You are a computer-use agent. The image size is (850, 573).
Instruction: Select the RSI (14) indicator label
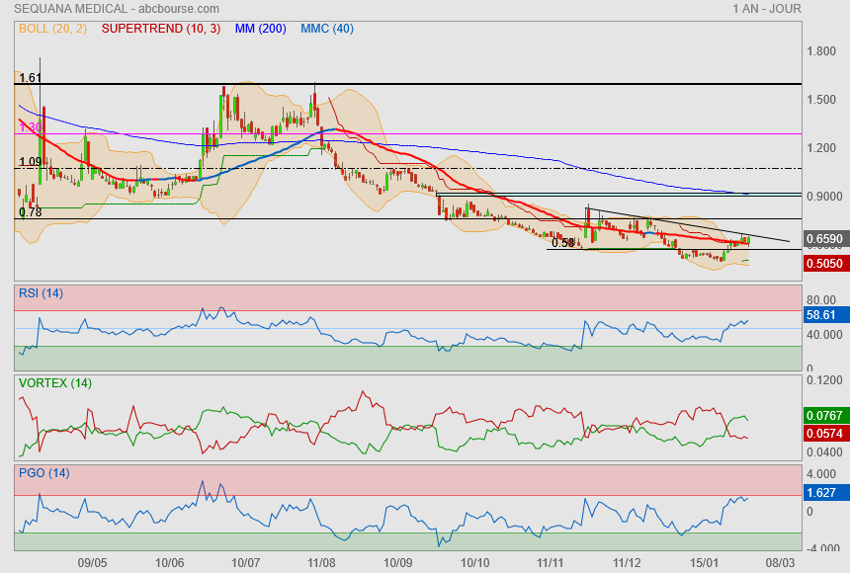pyautogui.click(x=41, y=292)
